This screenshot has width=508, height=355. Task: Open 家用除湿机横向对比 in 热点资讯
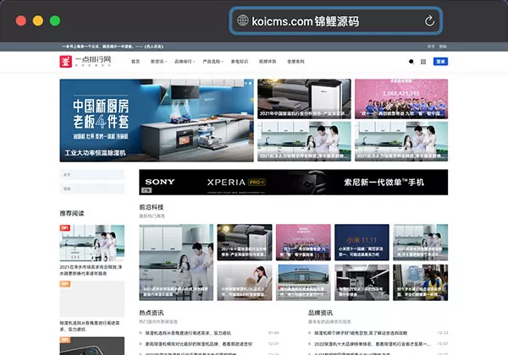coord(199,344)
